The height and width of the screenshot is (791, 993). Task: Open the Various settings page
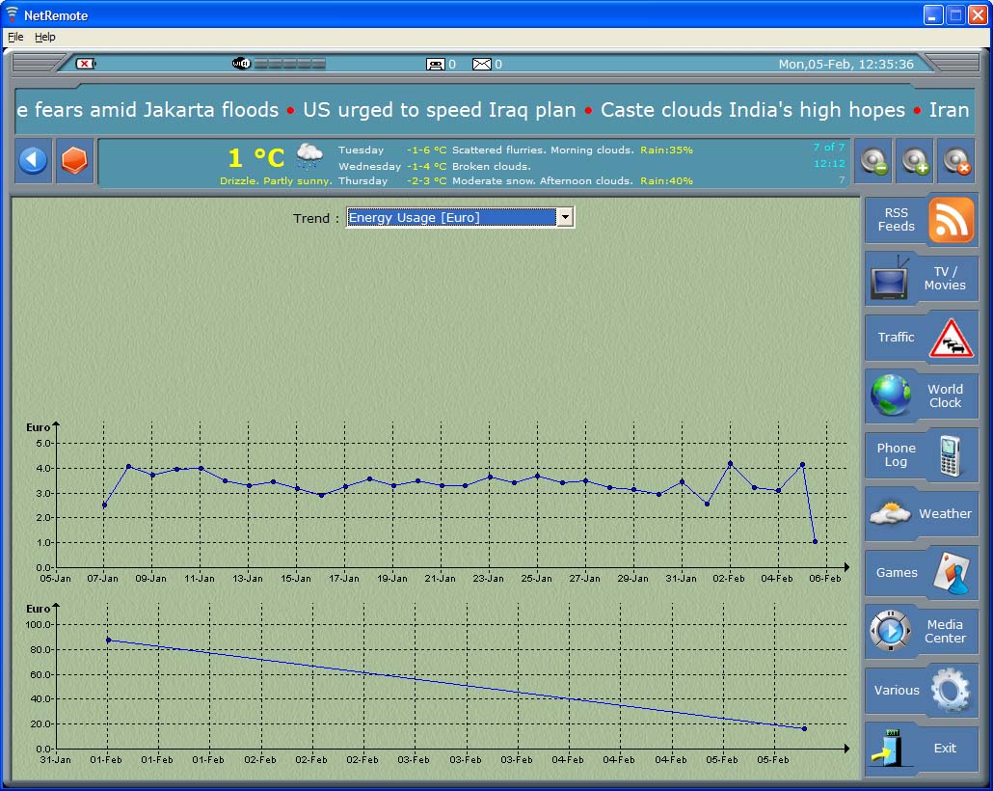(x=921, y=691)
